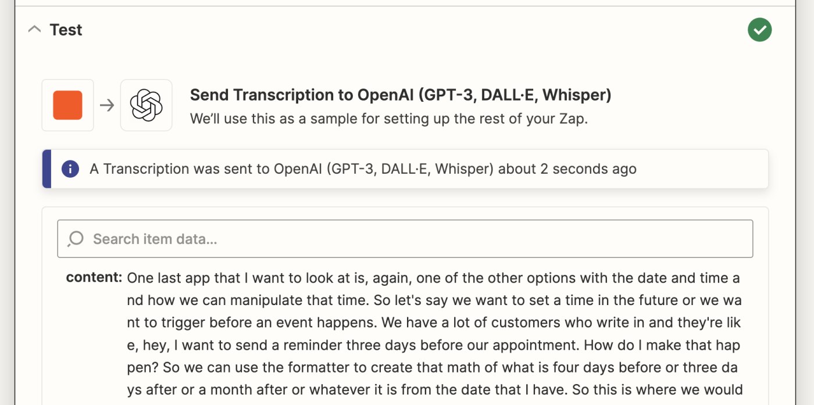Click the Test section heading
The image size is (814, 405).
click(66, 30)
